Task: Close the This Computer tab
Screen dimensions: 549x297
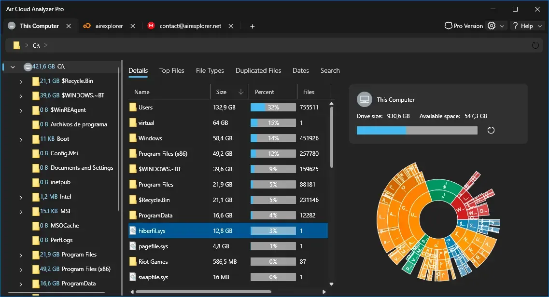Action: point(69,26)
